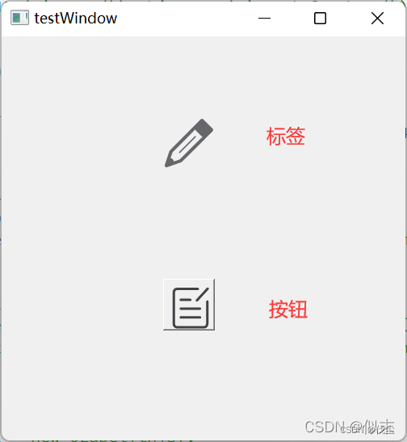Click the 签 character next to the pencil
407x442 pixels.
click(x=296, y=136)
